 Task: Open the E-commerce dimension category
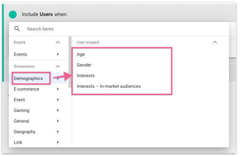tap(26, 89)
